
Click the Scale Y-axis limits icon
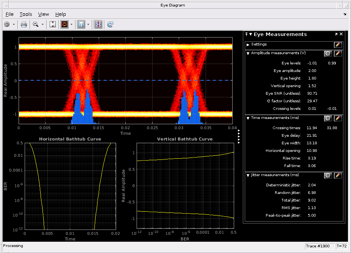pos(53,24)
